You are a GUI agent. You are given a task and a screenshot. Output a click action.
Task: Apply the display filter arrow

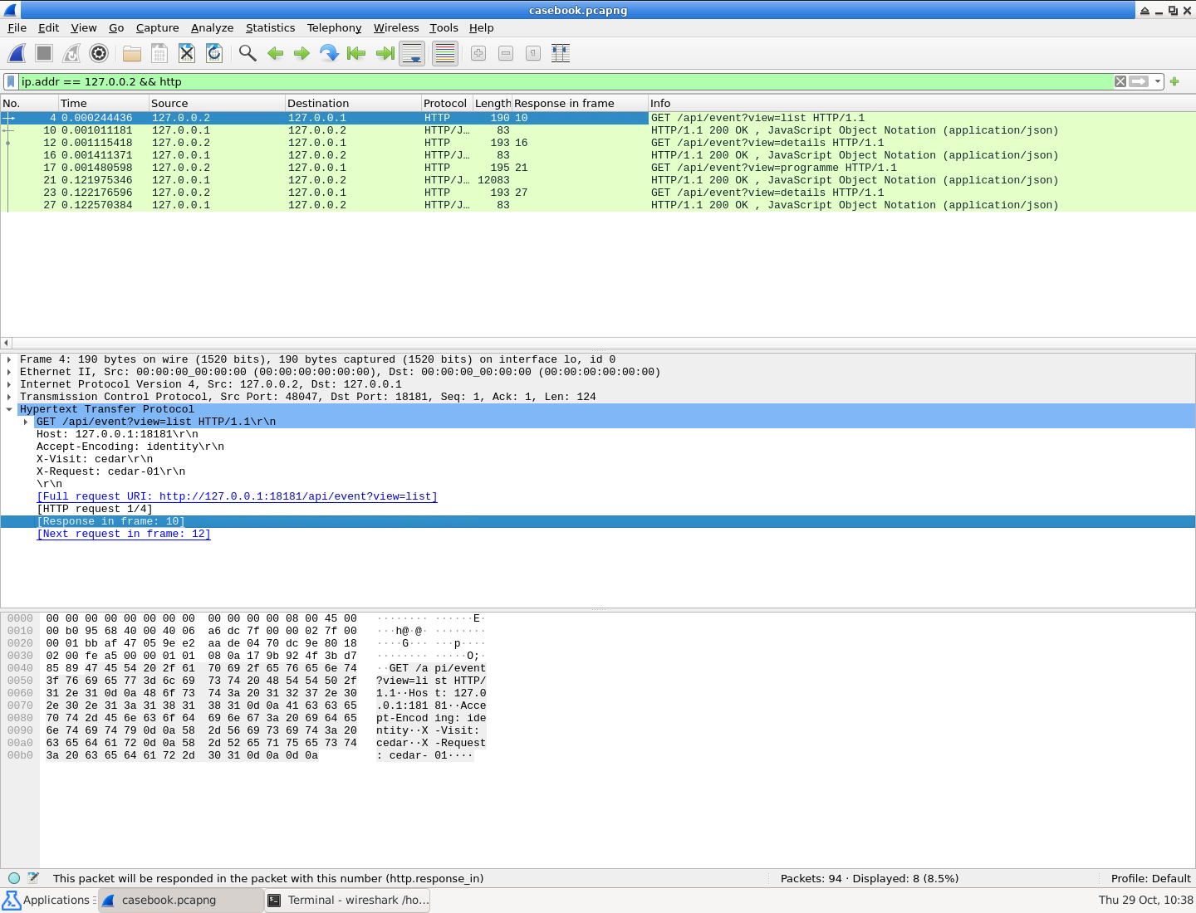click(x=1140, y=81)
